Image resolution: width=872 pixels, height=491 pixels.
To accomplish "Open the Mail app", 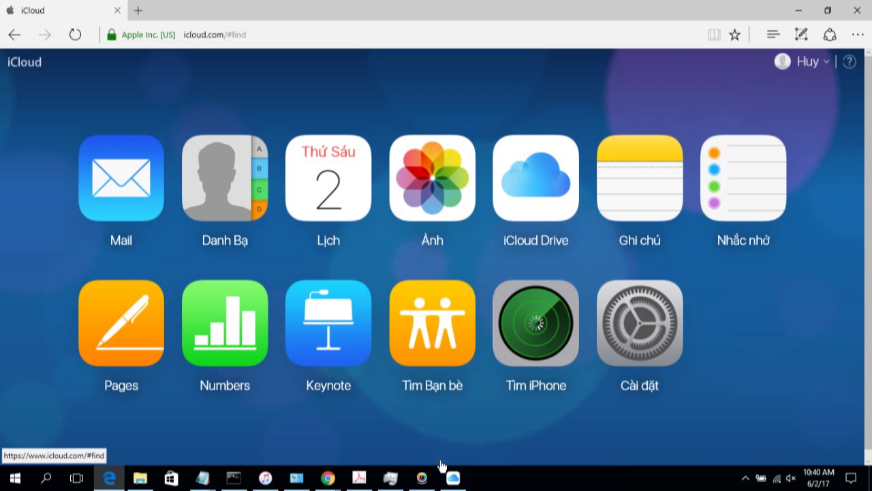I will tap(121, 178).
